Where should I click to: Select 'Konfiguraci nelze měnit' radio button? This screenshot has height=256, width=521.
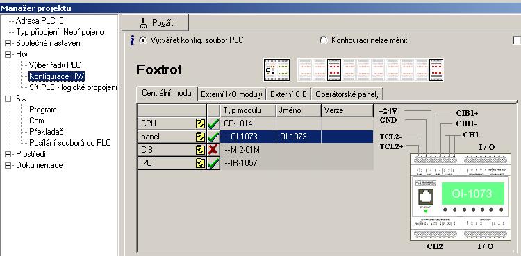[323, 40]
